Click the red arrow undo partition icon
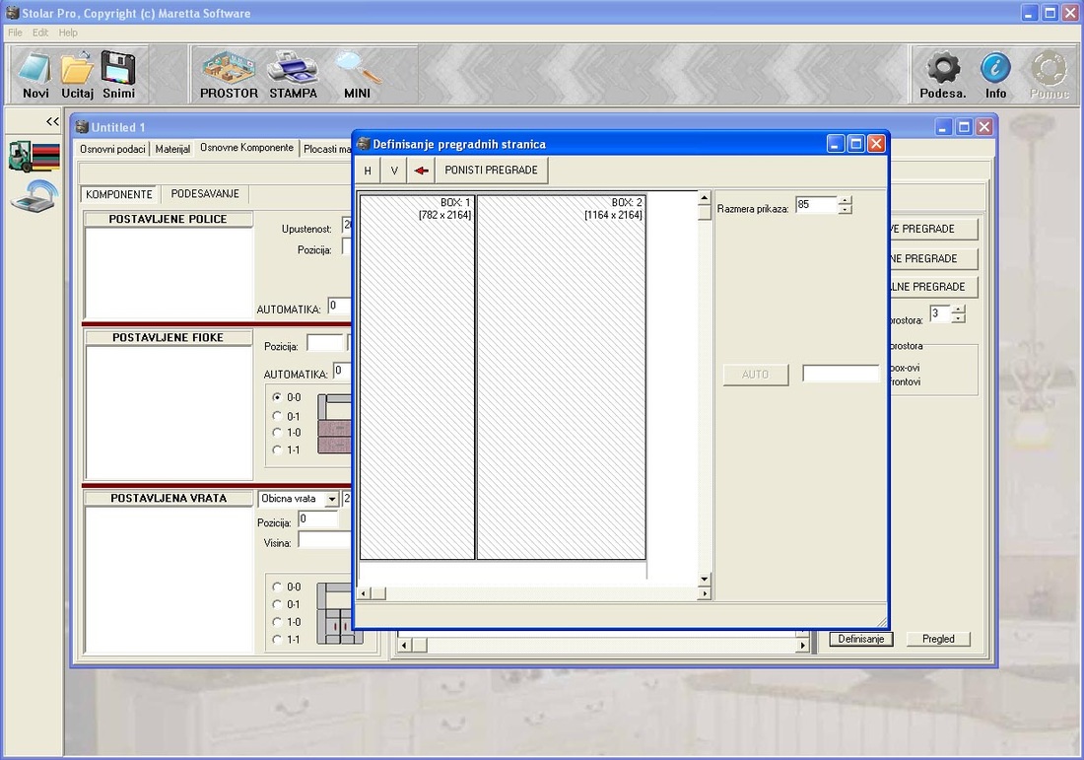1084x760 pixels. pos(421,171)
